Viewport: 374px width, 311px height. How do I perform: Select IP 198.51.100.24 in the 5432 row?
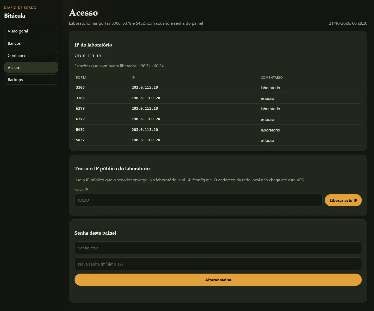tap(146, 140)
